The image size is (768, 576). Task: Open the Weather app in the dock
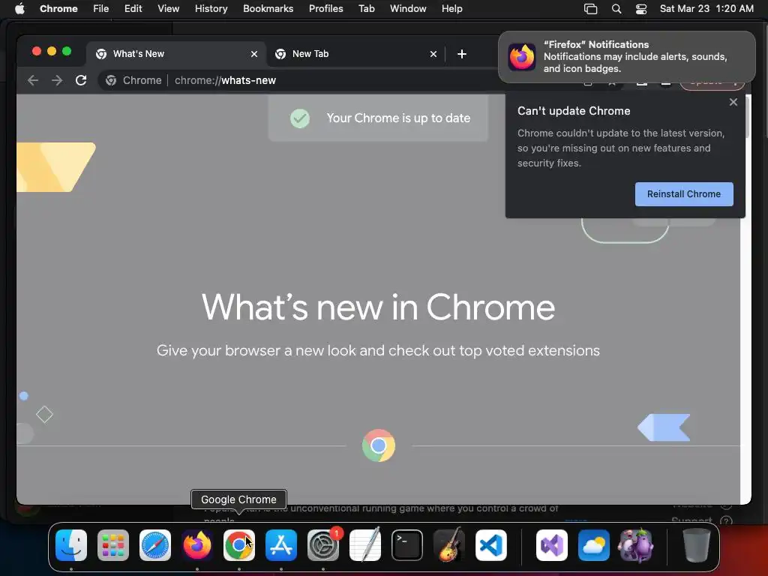594,545
